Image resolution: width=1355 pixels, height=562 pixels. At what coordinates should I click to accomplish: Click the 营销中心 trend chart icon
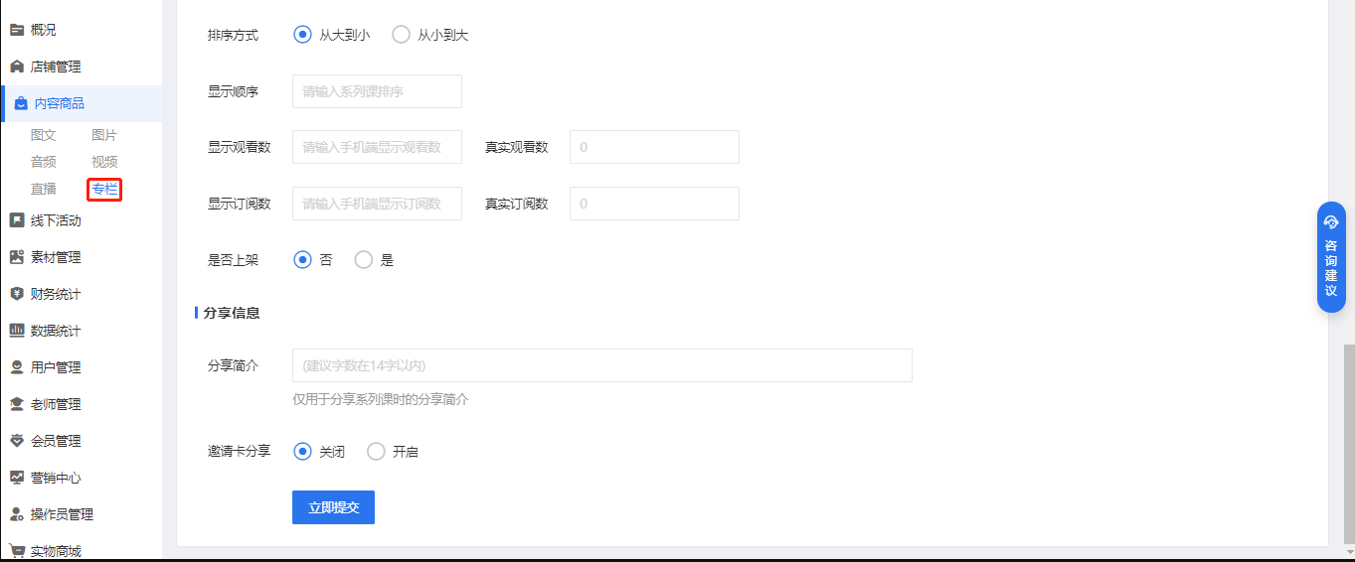[x=17, y=478]
